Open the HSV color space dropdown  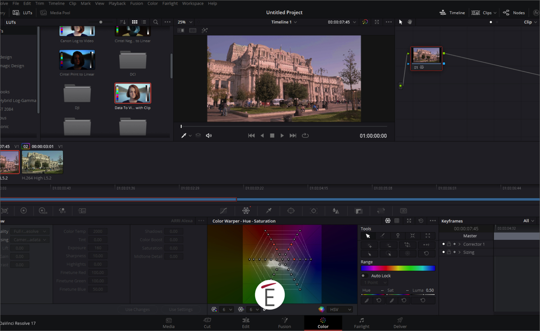pyautogui.click(x=341, y=309)
